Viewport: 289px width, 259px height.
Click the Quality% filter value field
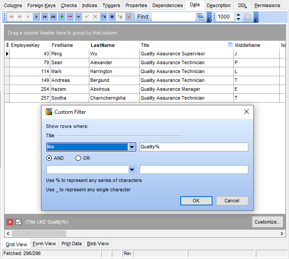tap(194, 147)
